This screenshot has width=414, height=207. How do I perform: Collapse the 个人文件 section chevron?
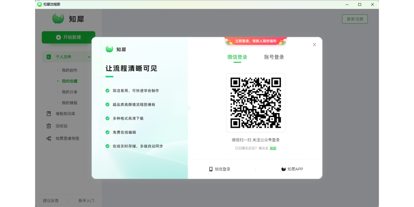[89, 57]
